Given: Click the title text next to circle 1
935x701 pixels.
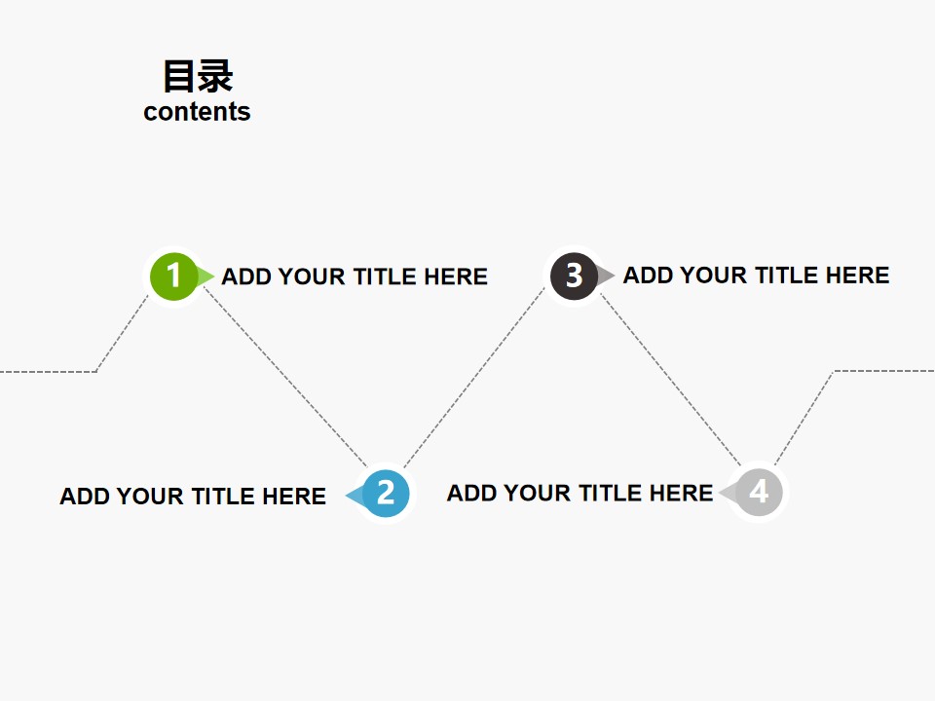Looking at the screenshot, I should click(x=355, y=277).
